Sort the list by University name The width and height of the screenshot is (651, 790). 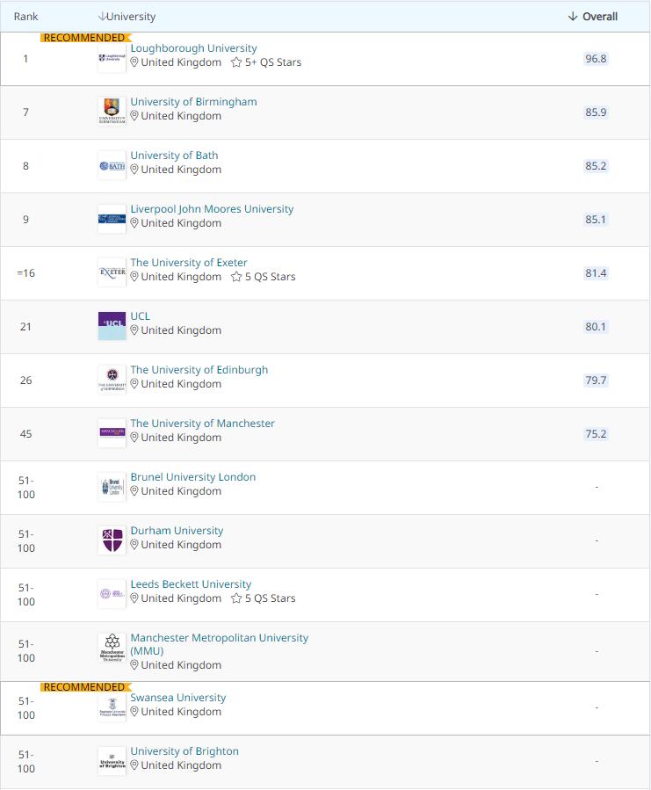[127, 17]
